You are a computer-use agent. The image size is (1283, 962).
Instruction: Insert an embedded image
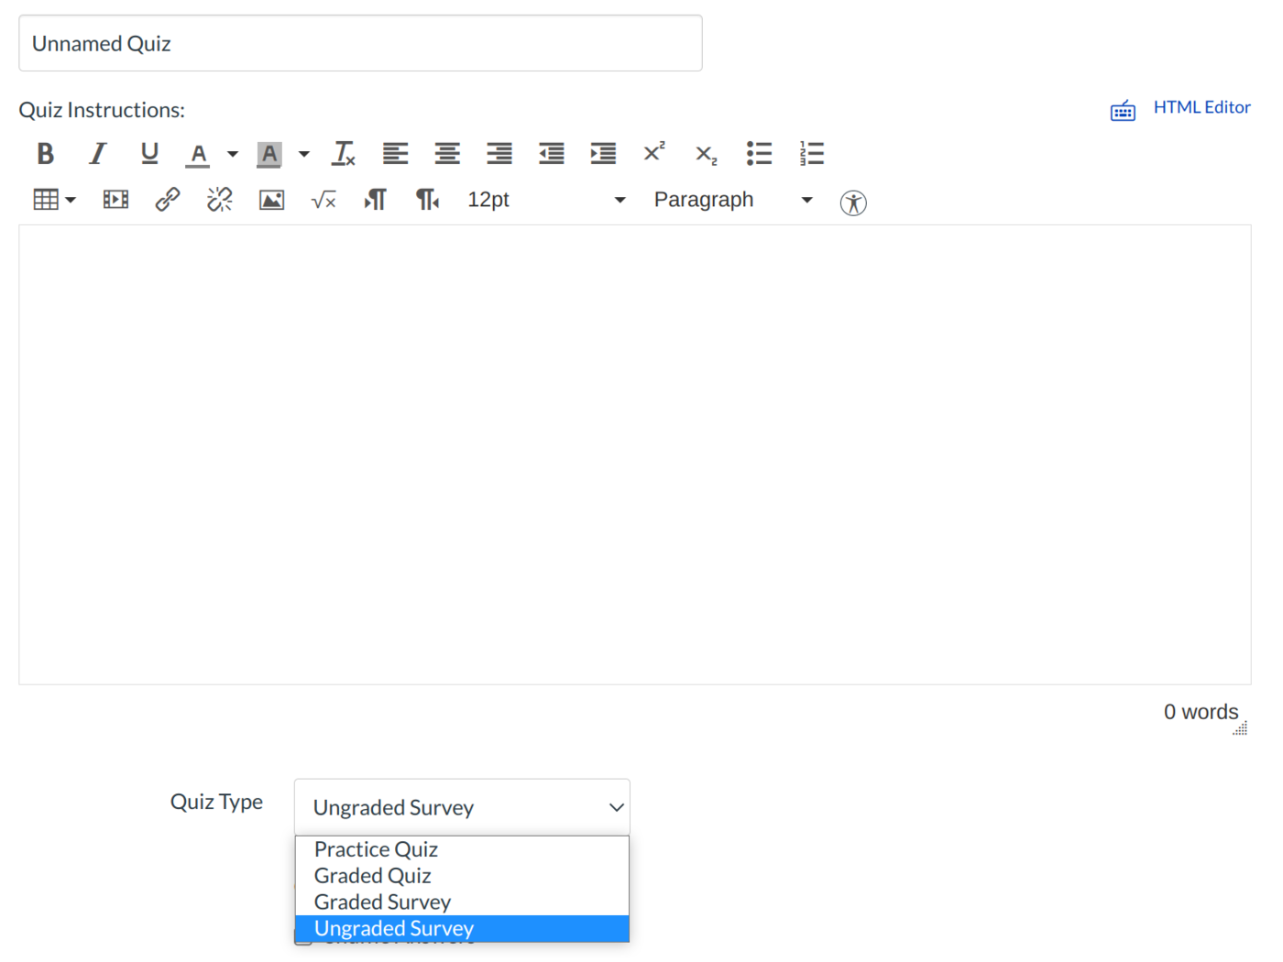271,200
